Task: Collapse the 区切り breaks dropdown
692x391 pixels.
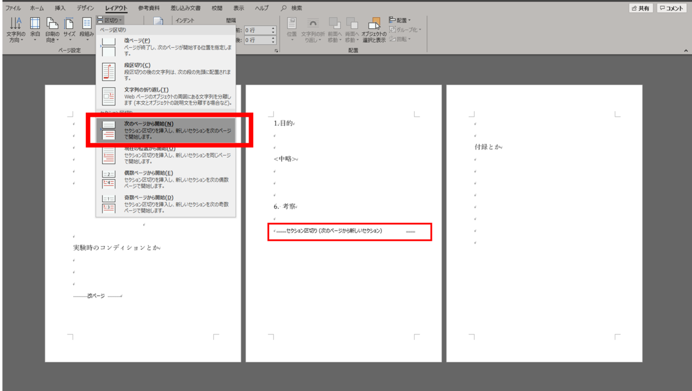Action: click(110, 20)
